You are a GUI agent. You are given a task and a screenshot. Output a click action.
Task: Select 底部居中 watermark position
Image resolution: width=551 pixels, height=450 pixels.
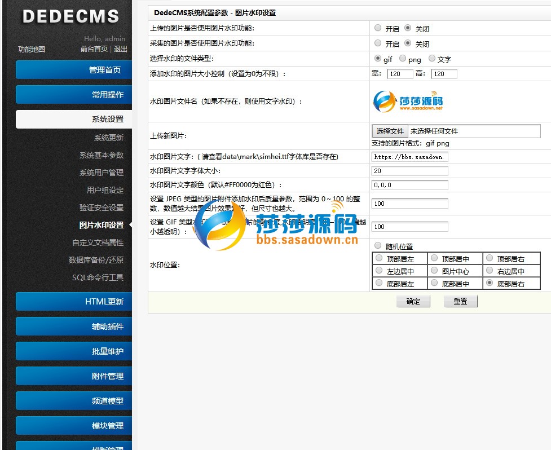point(434,283)
